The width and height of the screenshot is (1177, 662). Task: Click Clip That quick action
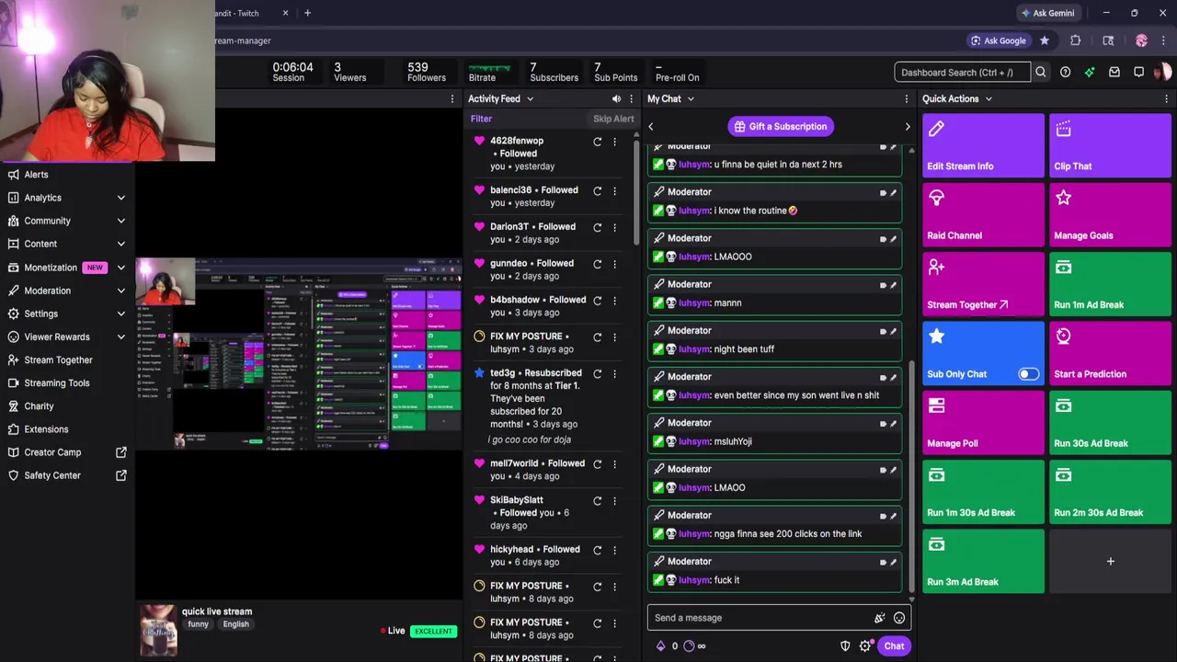pyautogui.click(x=1110, y=144)
